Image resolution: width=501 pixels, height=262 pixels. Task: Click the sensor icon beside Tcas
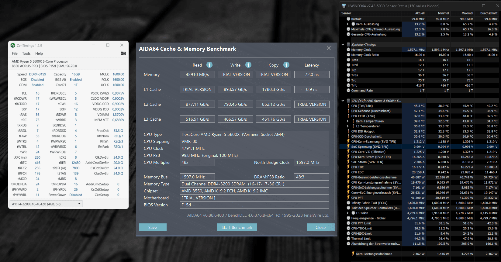pos(348,60)
